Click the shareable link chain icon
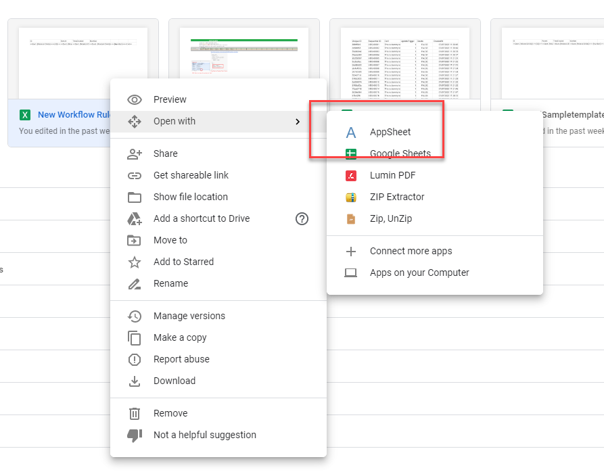The height and width of the screenshot is (474, 604). [135, 176]
